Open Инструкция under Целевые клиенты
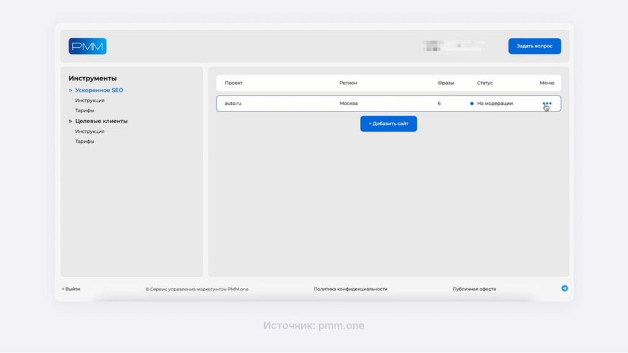 pyautogui.click(x=90, y=131)
